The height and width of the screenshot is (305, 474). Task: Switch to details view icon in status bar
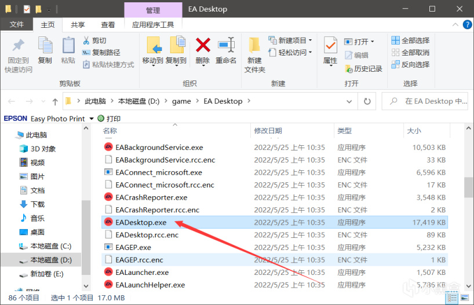coord(452,298)
